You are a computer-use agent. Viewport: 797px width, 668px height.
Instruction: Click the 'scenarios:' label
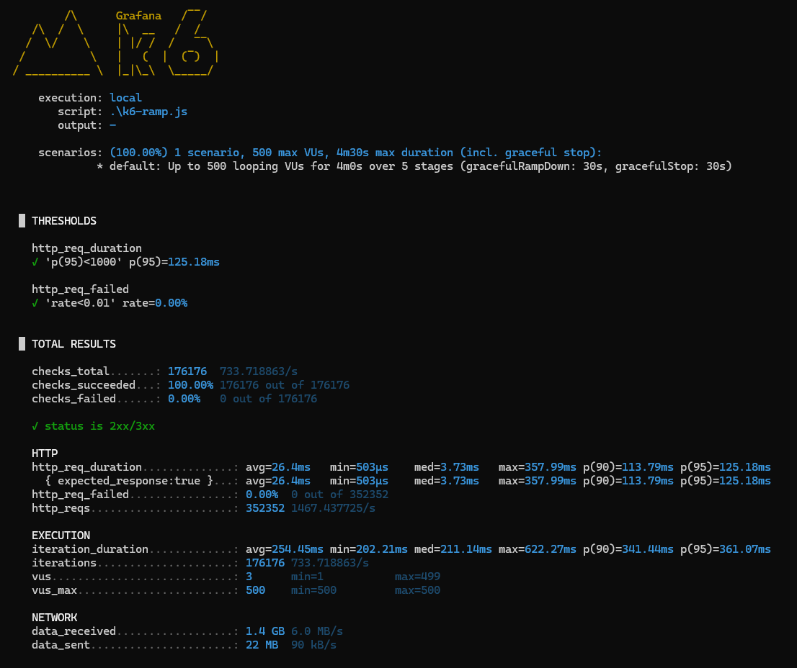(71, 153)
